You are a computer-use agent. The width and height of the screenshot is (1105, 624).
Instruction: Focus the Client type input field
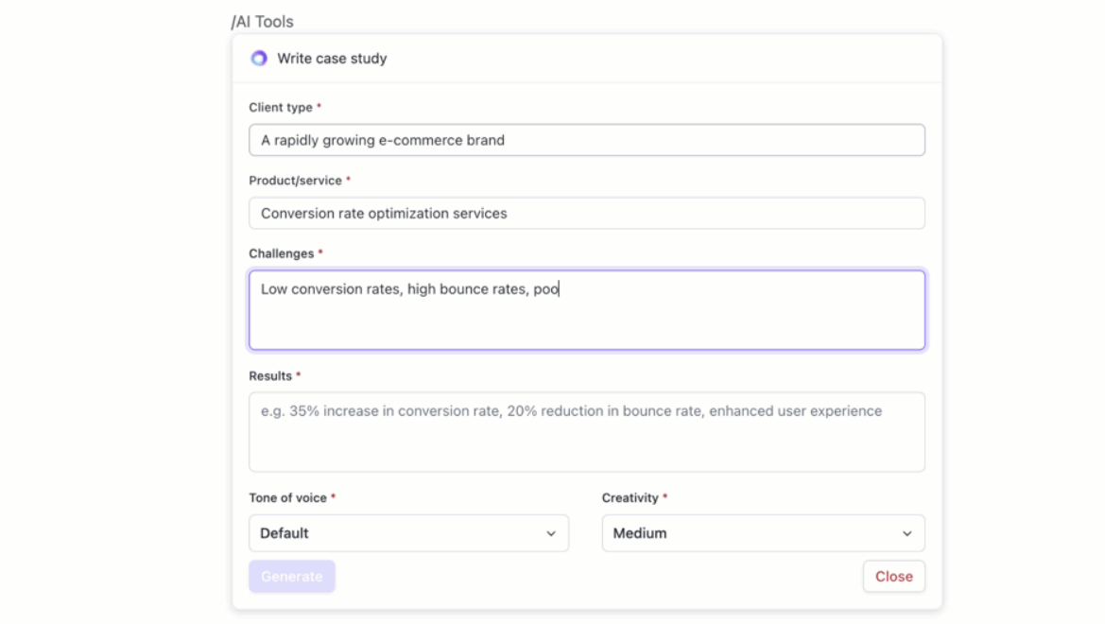586,140
